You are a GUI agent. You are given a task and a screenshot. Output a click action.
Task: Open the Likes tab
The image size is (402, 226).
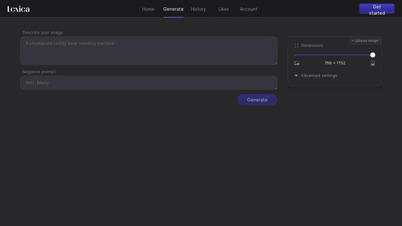pyautogui.click(x=224, y=9)
